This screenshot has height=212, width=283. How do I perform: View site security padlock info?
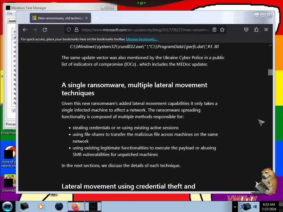pyautogui.click(x=77, y=30)
